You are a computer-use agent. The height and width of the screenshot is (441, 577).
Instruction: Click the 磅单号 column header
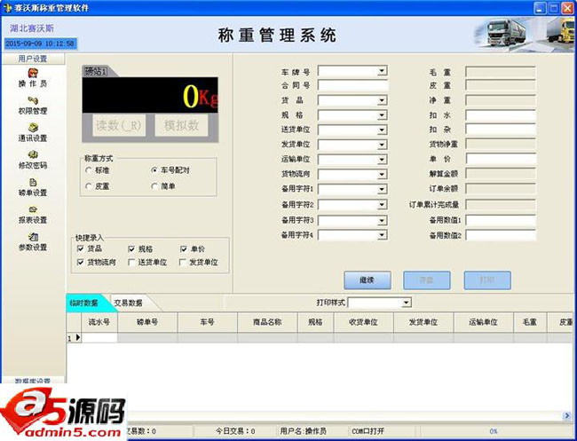(147, 322)
